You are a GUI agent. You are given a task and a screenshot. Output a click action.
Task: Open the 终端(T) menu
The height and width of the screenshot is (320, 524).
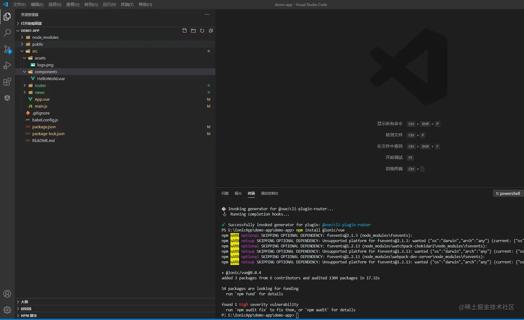[x=127, y=4]
